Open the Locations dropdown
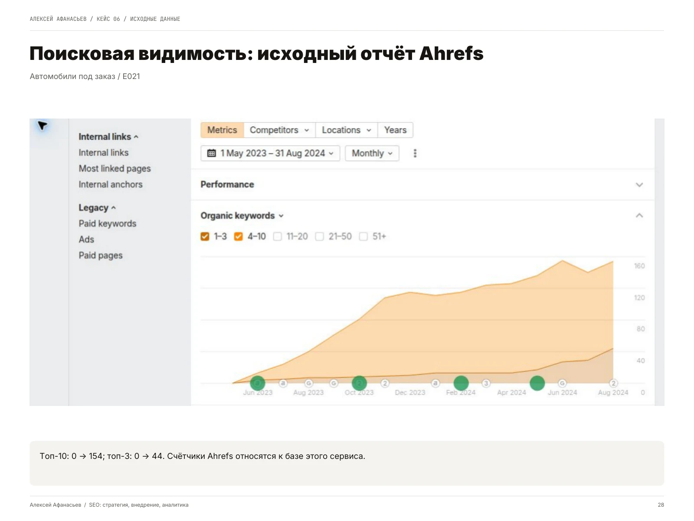This screenshot has width=694, height=521. [347, 130]
